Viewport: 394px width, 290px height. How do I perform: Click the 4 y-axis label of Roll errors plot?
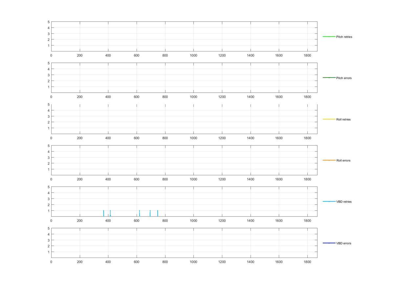coord(49,152)
